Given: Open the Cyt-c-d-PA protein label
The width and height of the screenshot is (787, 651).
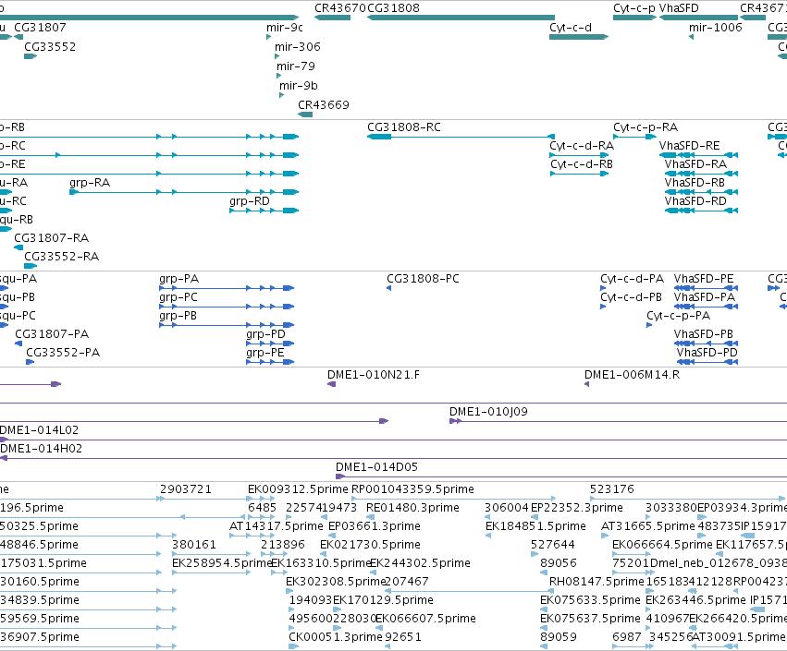Looking at the screenshot, I should point(633,279).
